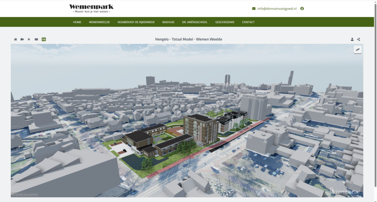Open the HOME menu item
377x202 pixels.
click(77, 22)
